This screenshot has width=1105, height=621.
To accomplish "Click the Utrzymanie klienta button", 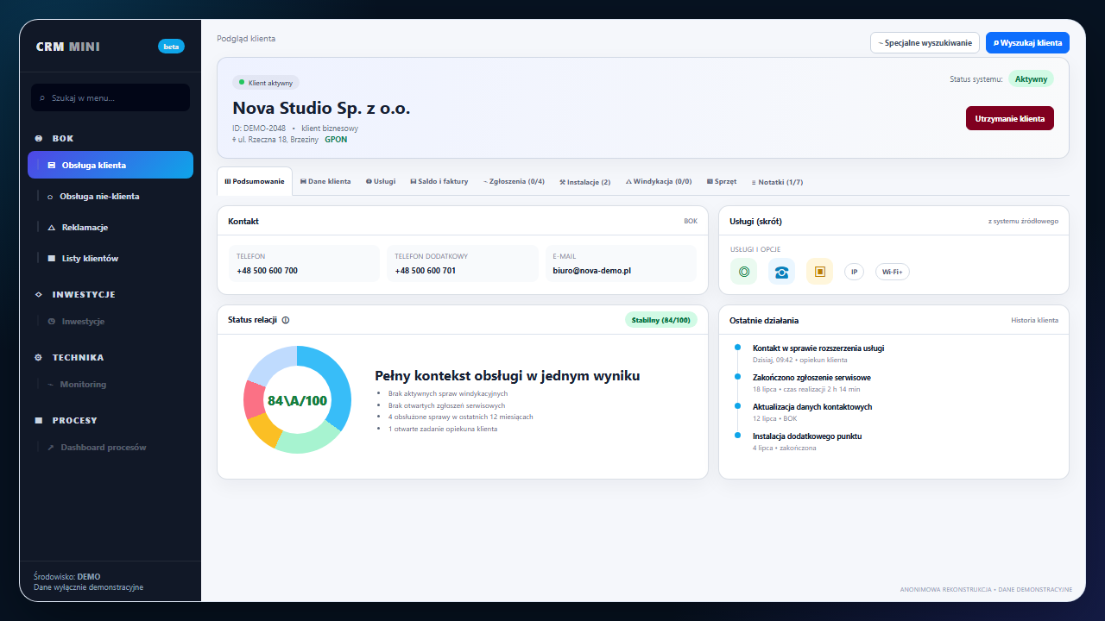I will [1010, 118].
